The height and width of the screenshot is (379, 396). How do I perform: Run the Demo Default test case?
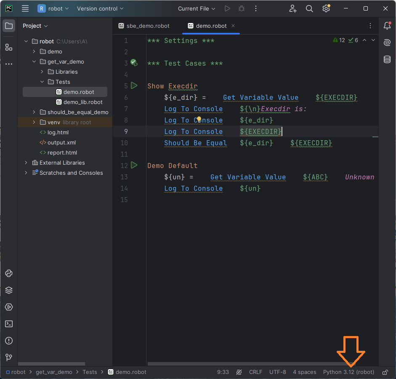134,165
